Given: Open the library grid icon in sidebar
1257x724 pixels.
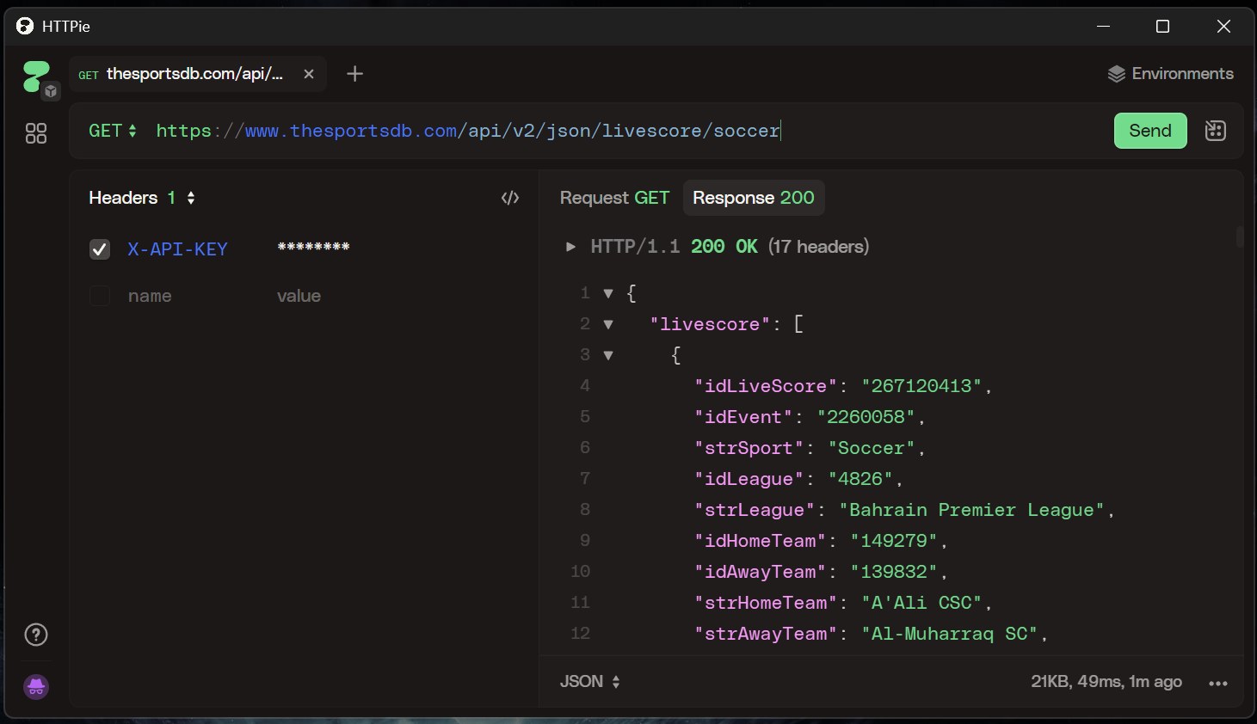Looking at the screenshot, I should (36, 133).
